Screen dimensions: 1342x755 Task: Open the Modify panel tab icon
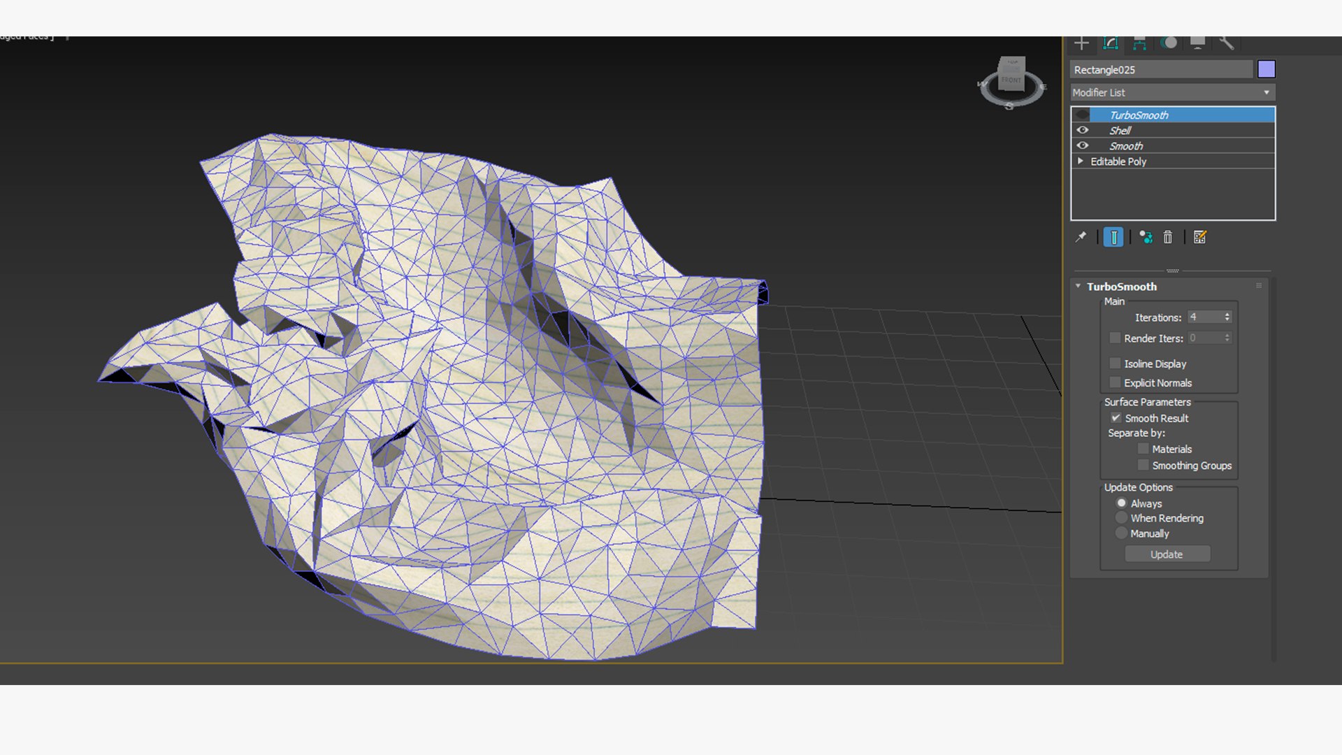pos(1111,43)
